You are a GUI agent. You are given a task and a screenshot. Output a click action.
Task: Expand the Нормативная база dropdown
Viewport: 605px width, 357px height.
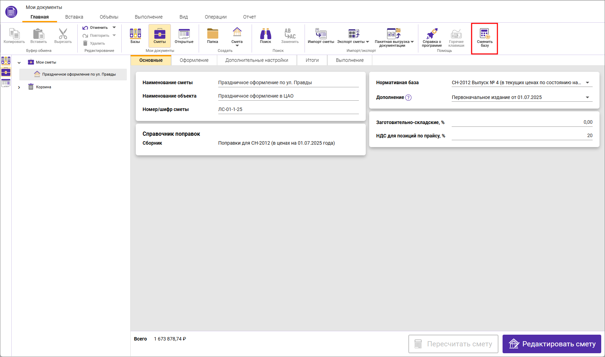pos(587,82)
